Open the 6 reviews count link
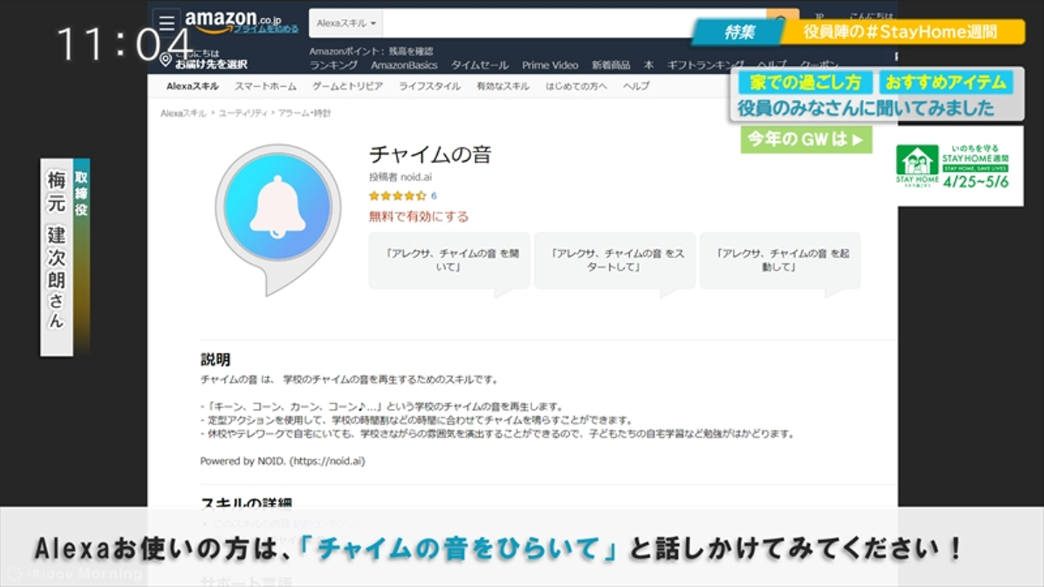The width and height of the screenshot is (1044, 587). point(434,196)
